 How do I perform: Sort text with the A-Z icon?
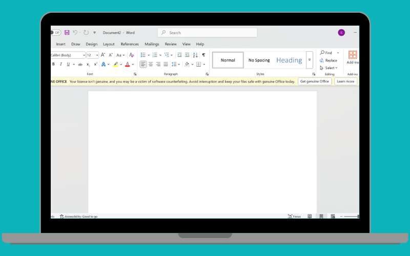pyautogui.click(x=195, y=55)
